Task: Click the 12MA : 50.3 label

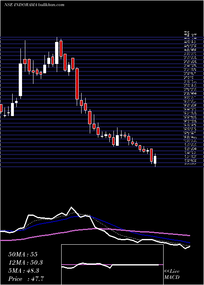Action: 25,263
